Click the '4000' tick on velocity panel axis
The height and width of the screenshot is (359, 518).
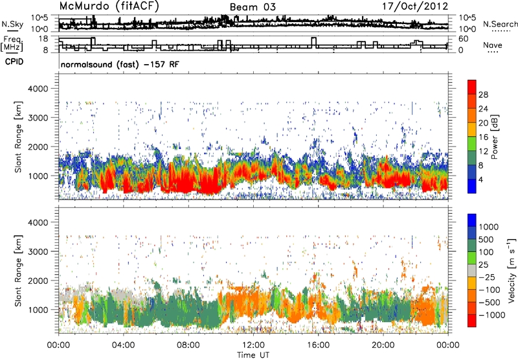[x=38, y=222]
